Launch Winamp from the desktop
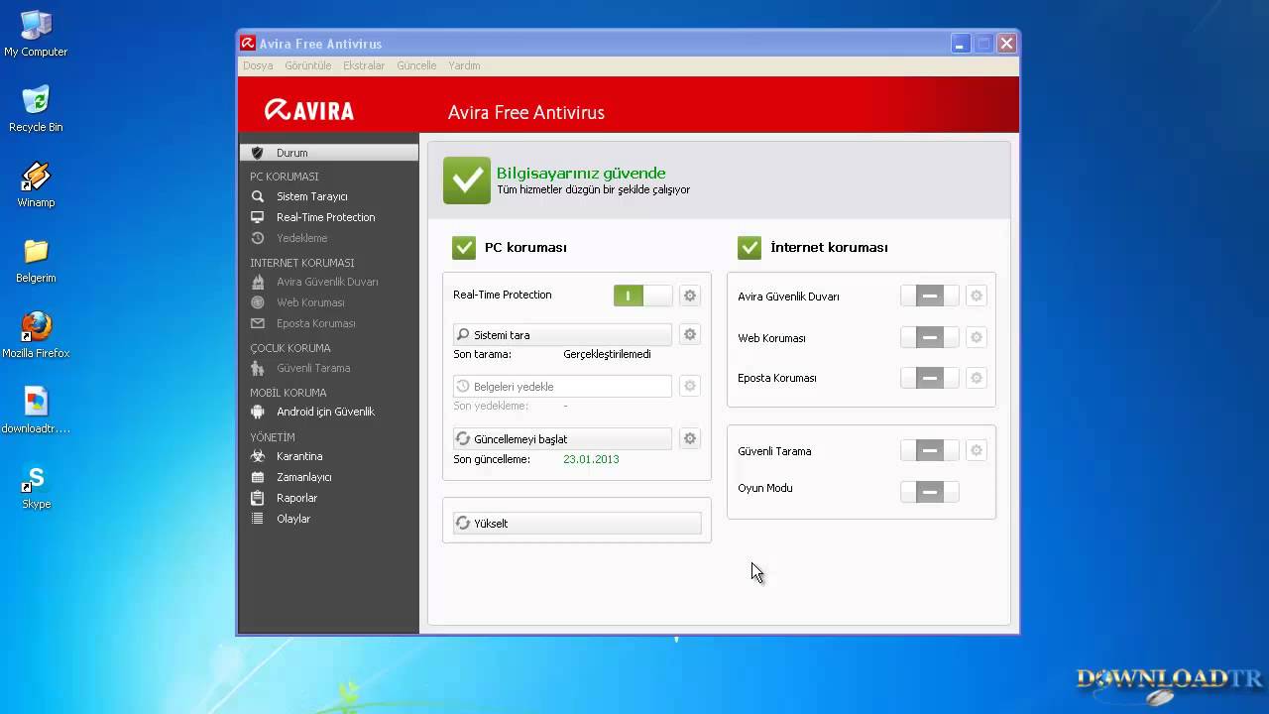 (36, 184)
